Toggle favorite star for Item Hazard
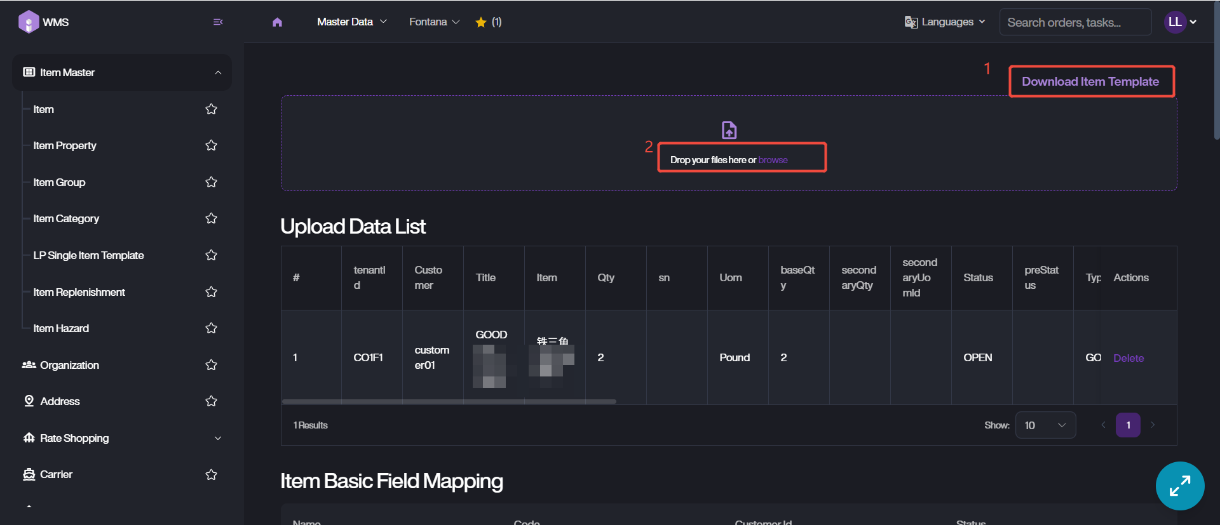Viewport: 1220px width, 525px height. click(212, 328)
